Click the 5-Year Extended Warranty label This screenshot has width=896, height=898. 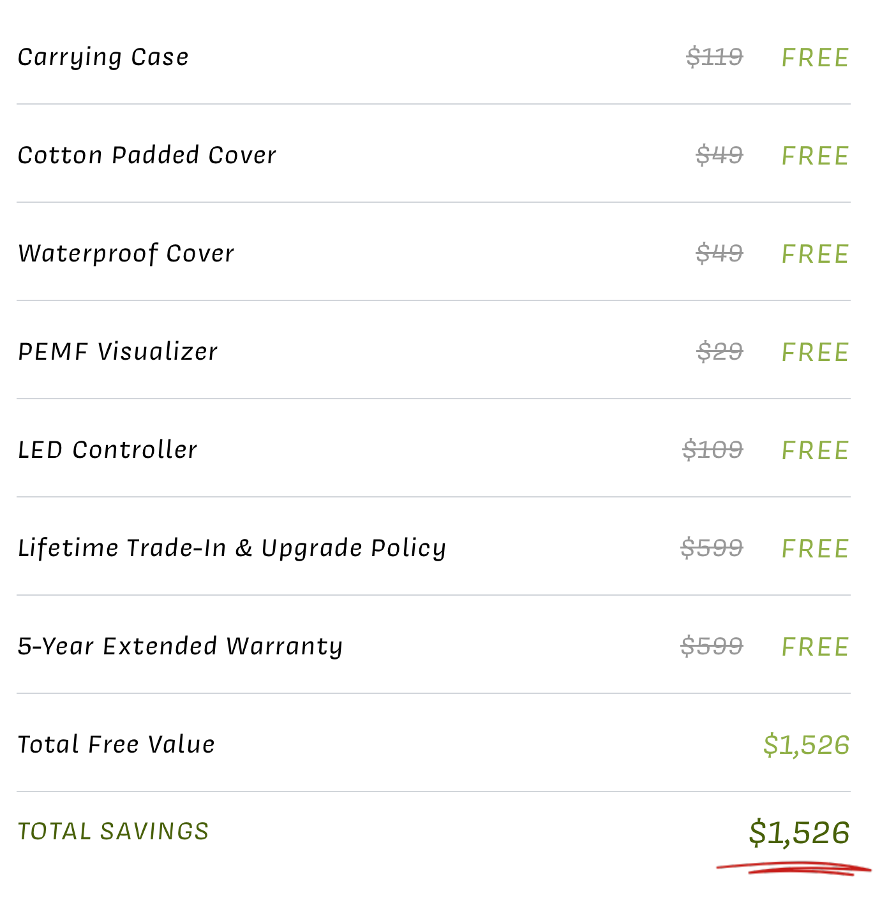tap(180, 647)
